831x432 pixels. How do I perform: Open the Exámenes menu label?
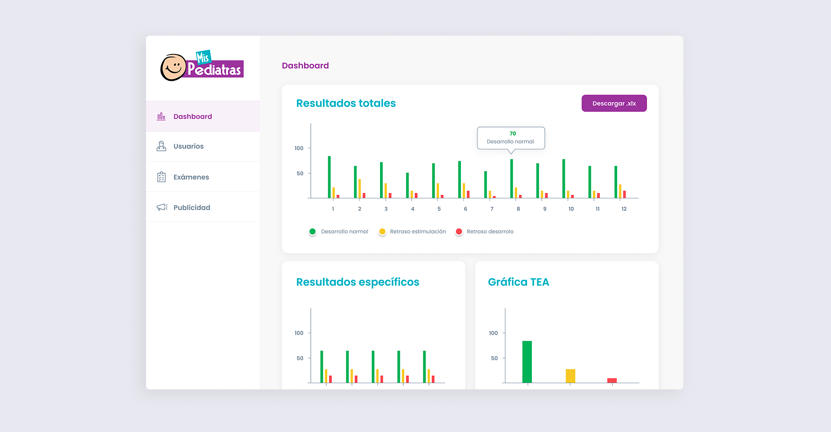(191, 177)
